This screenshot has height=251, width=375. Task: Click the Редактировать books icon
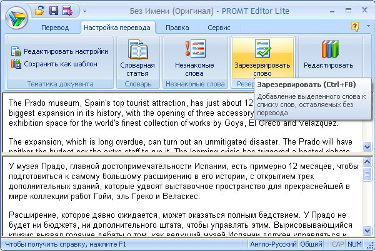click(x=330, y=49)
